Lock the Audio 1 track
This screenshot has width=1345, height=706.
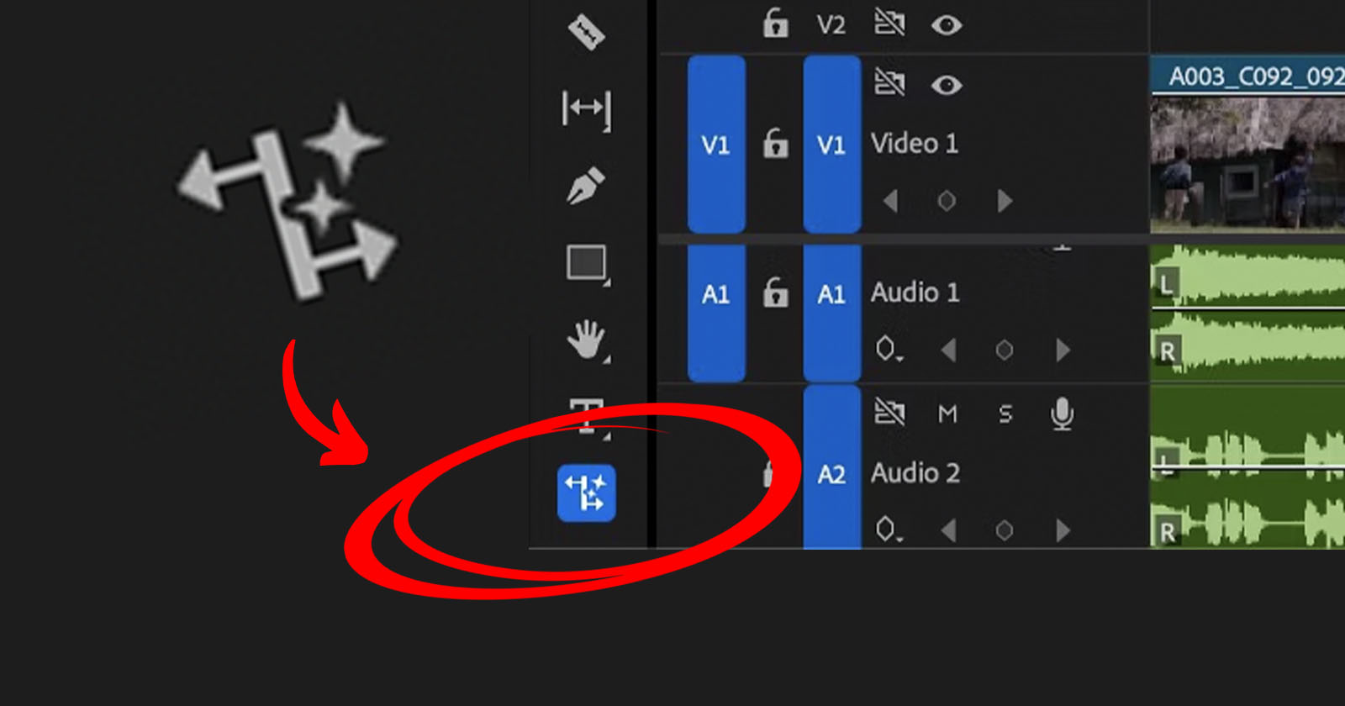pyautogui.click(x=775, y=292)
